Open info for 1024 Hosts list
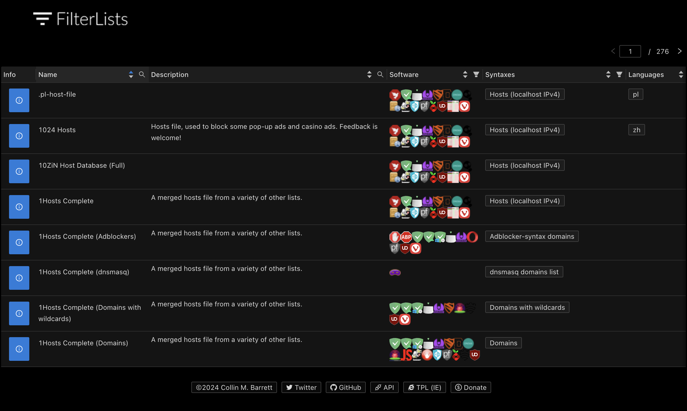 [19, 136]
